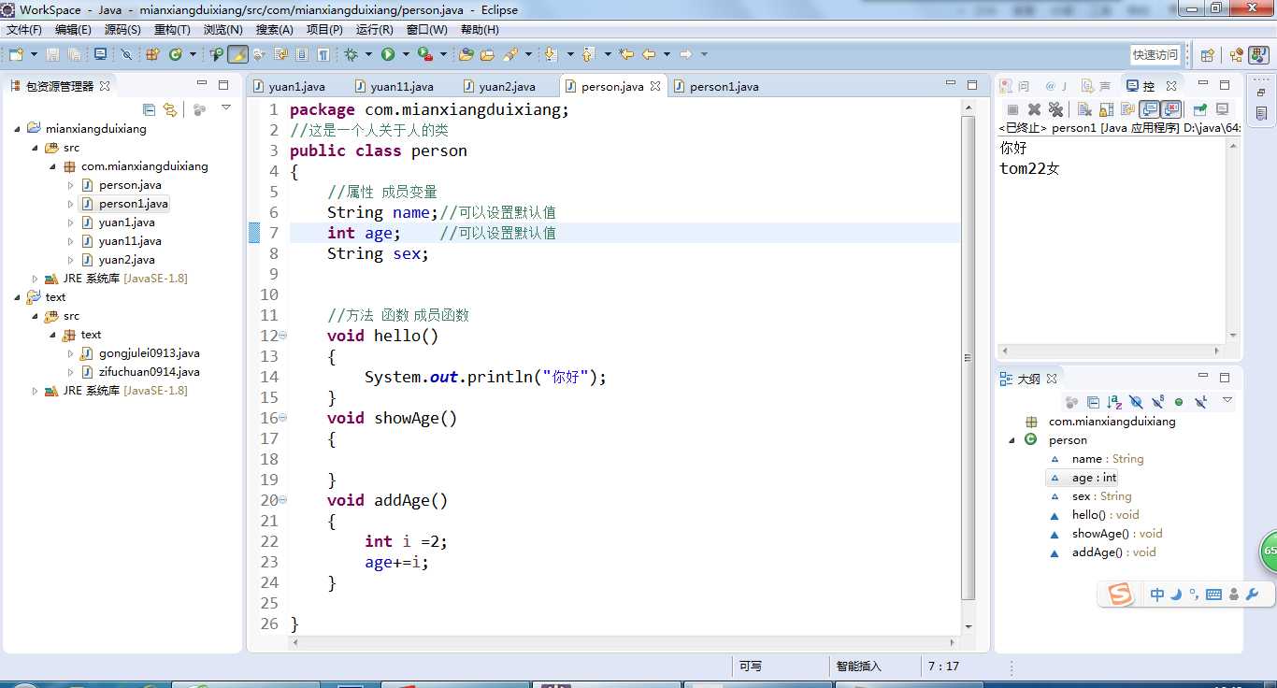The height and width of the screenshot is (688, 1277).
Task: Open Package Explorer view menu triangle
Action: pos(225,108)
